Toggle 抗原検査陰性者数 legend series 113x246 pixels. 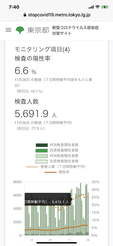pyautogui.click(x=57, y=161)
